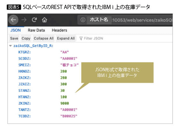
Task: Copy the JSON output
Action: tap(26, 38)
